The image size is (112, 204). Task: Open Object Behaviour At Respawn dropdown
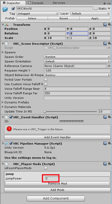click(77, 75)
